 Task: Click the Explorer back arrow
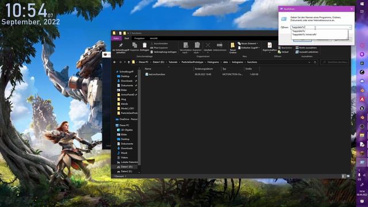114,62
